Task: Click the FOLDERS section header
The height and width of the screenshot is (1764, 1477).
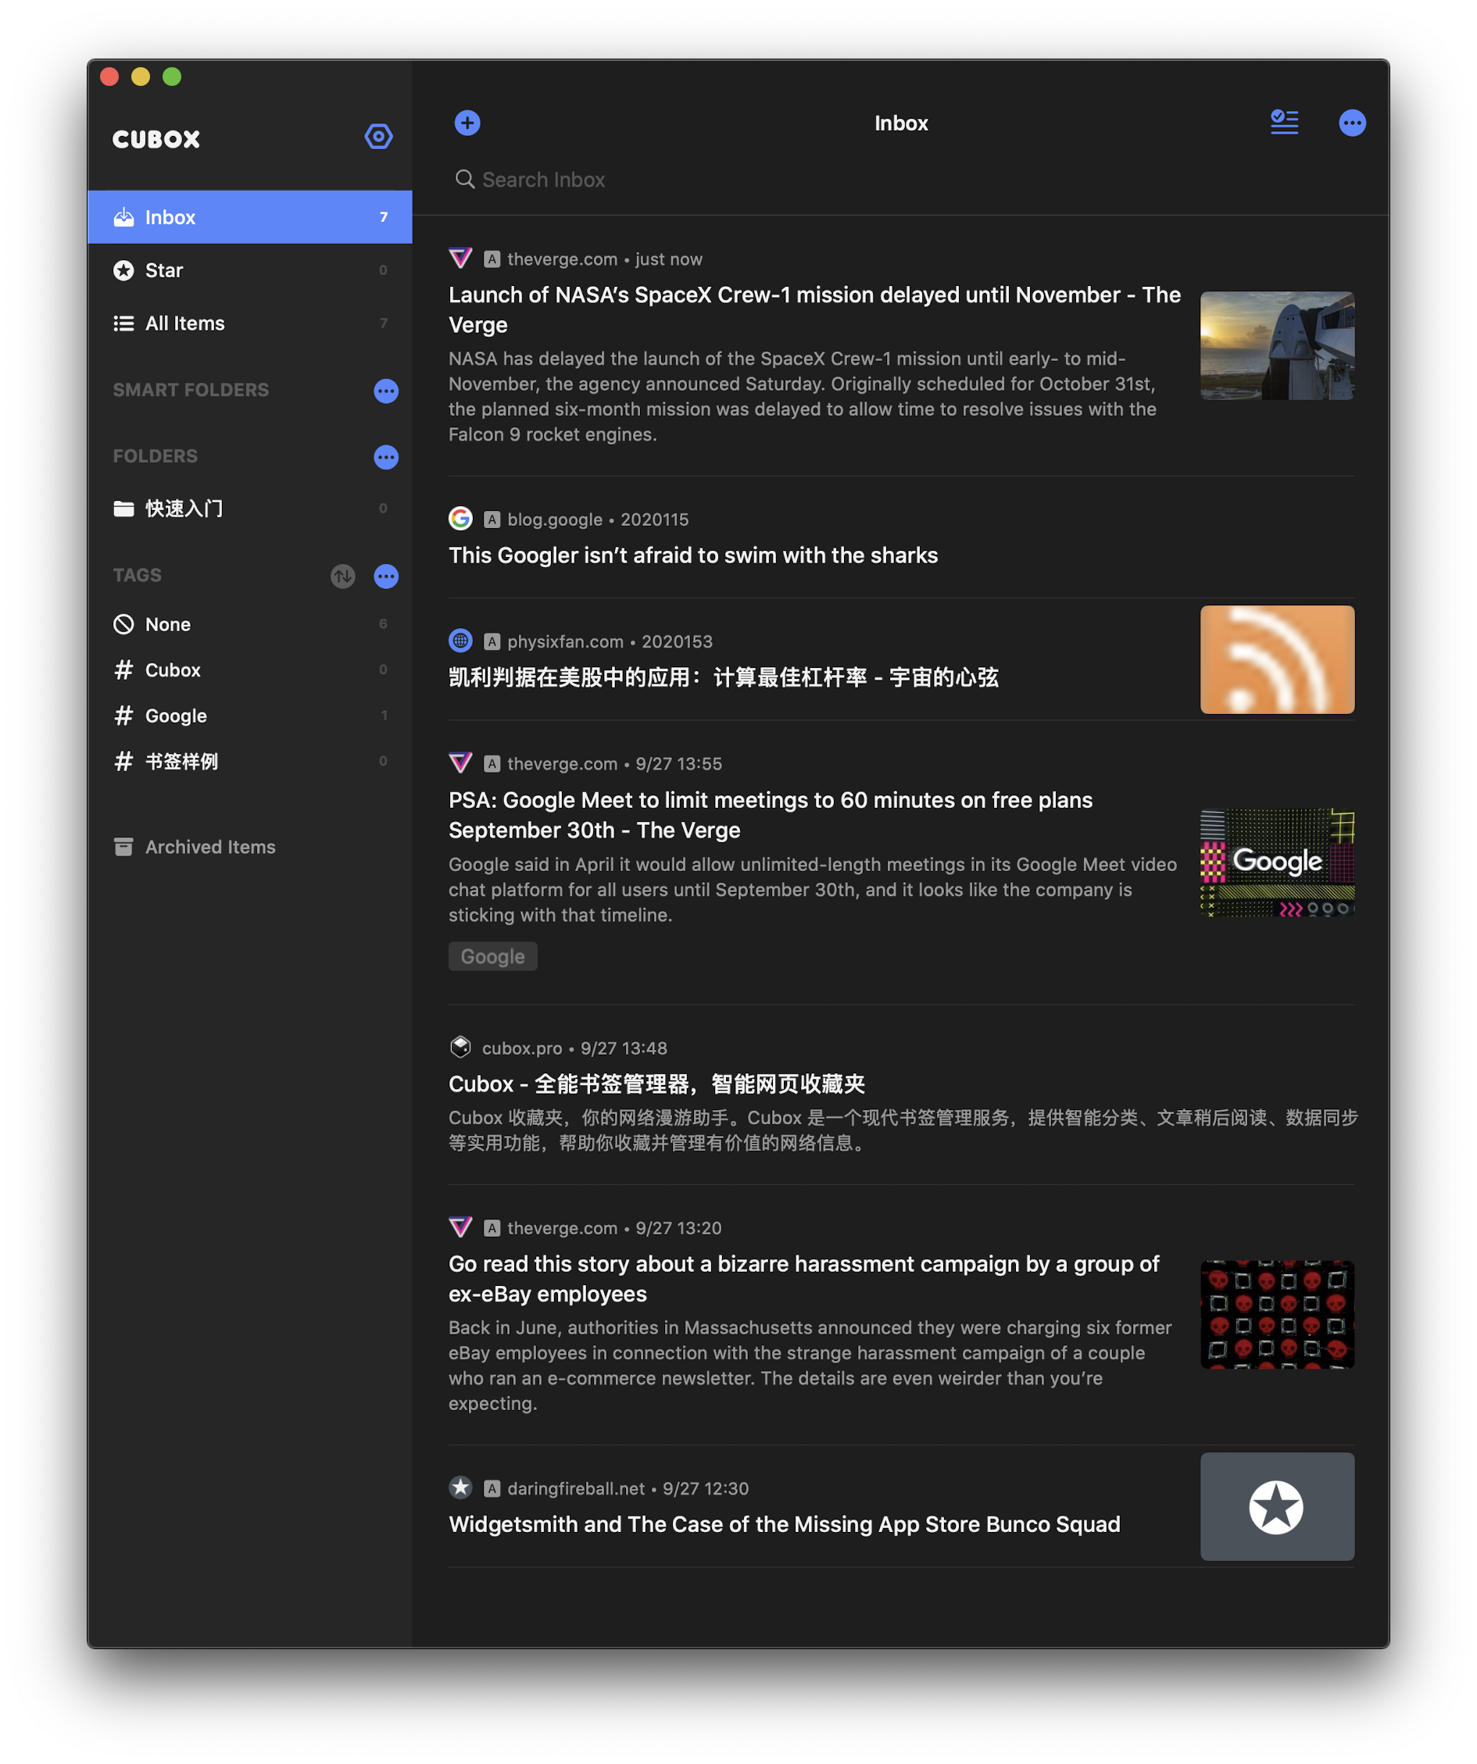Action: point(156,456)
